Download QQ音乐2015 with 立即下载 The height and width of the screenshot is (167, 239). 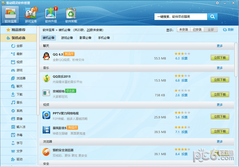click(219, 80)
